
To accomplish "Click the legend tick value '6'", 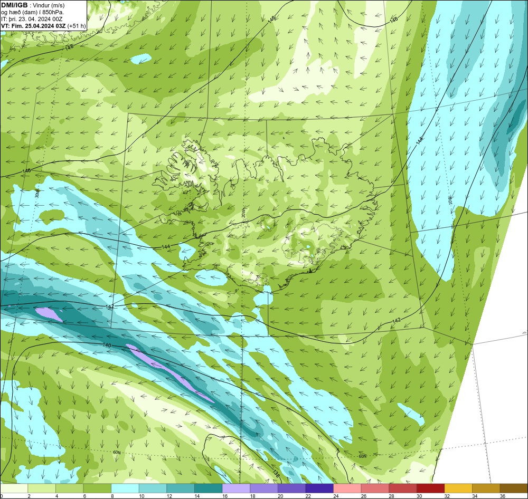I will pos(84,496).
